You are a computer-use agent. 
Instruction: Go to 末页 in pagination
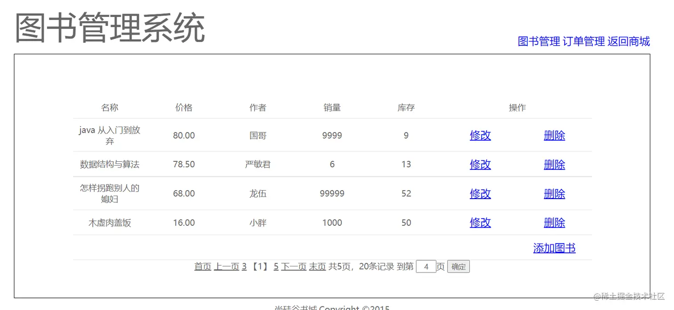pyautogui.click(x=317, y=266)
